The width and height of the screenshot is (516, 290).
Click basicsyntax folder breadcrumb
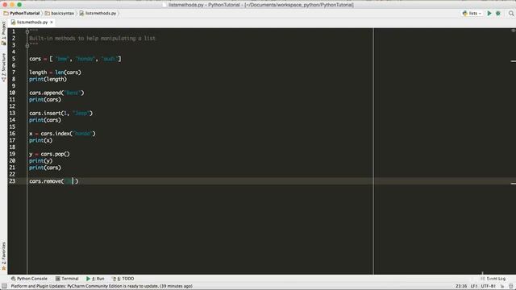60,13
